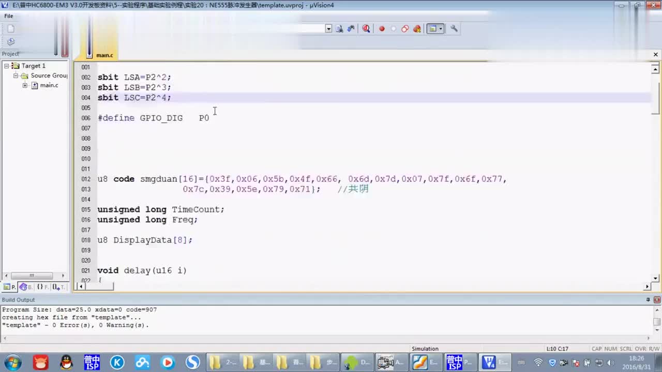Click 'smgduan[16]' array declaration
The height and width of the screenshot is (372, 662).
[169, 179]
